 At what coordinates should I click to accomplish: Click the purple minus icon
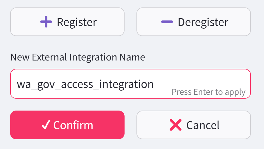(x=167, y=22)
